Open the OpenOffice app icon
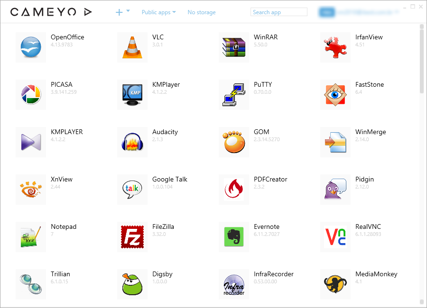Screen dimensions: 427x308 (31, 47)
